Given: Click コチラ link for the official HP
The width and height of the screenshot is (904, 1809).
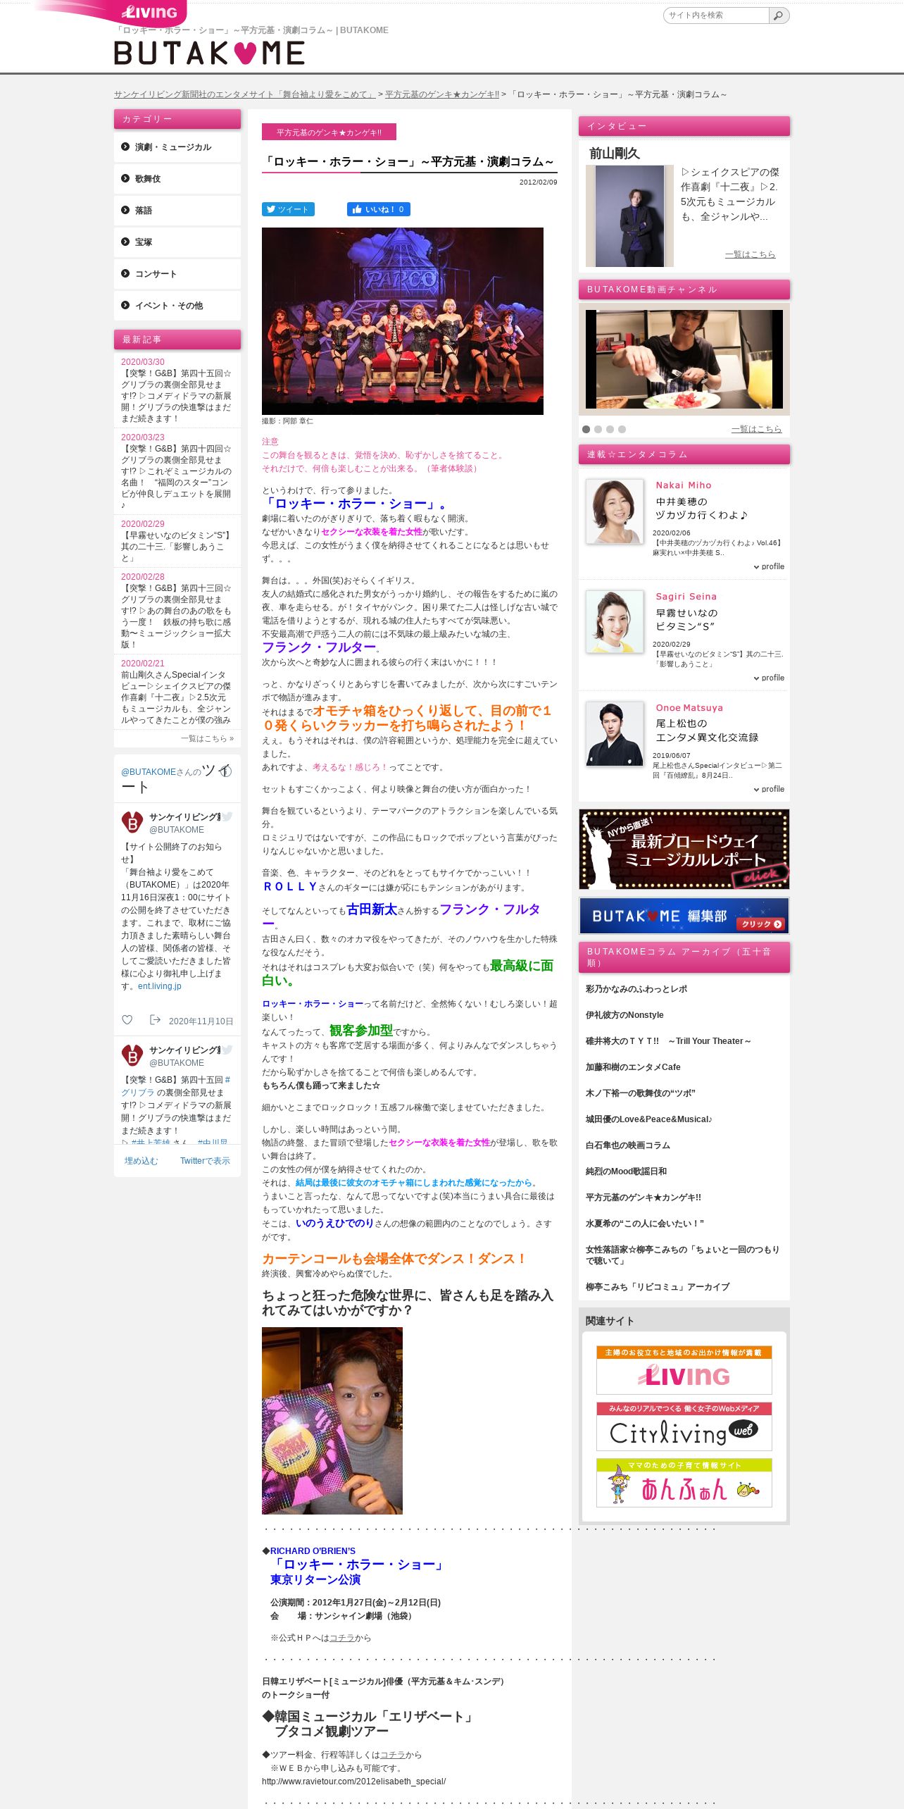Looking at the screenshot, I should click(x=342, y=1638).
